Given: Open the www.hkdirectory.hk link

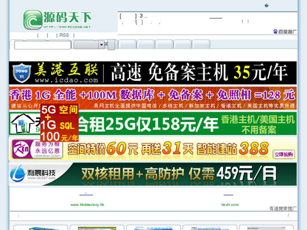Looking at the screenshot, I should click(87, 205).
